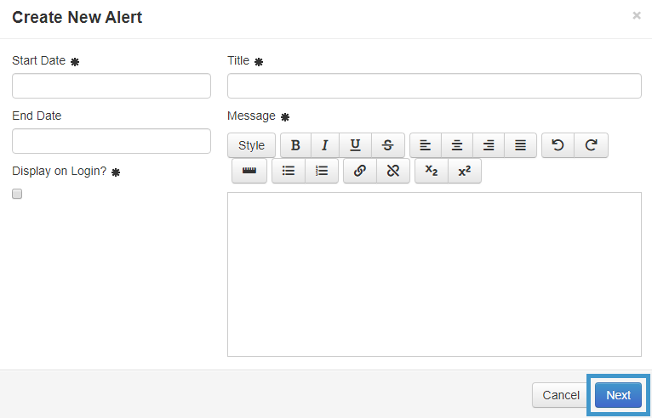Redo the last editor action
This screenshot has height=418, width=652.
(x=591, y=145)
